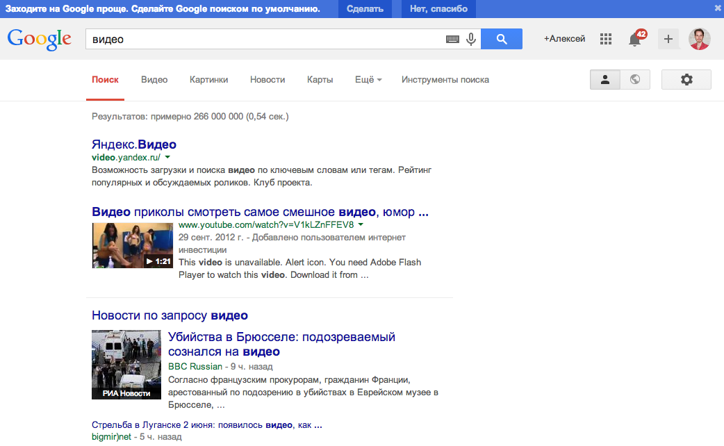The width and height of the screenshot is (724, 446).
Task: Switch to the Картинки tab
Action: [x=208, y=79]
